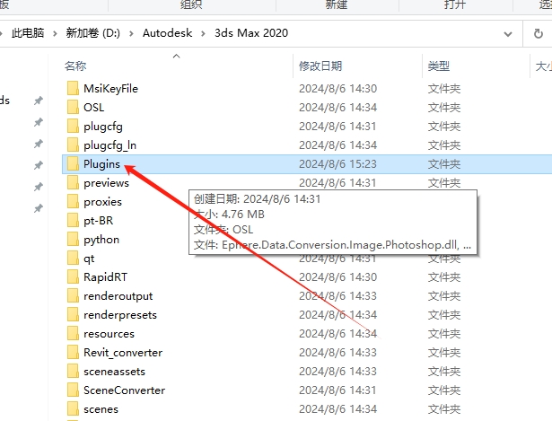Viewport: 552px width, 421px height.
Task: Click Plugins row date 2024/8/6 15:23
Action: (338, 164)
